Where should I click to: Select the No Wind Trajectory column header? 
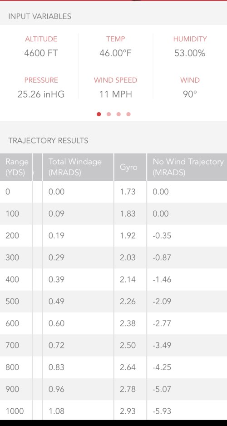click(187, 167)
